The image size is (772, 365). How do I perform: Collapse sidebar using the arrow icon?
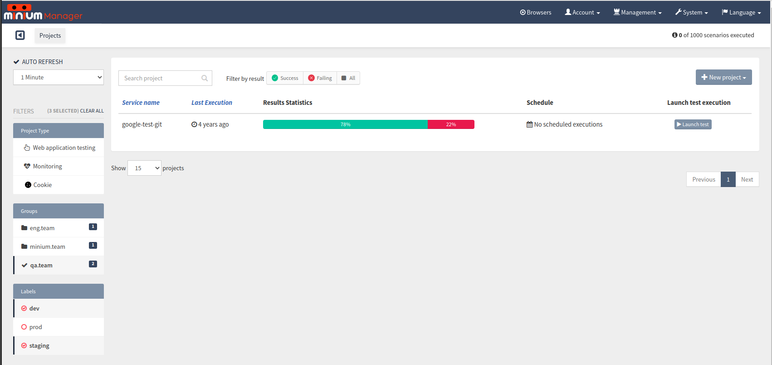[x=20, y=35]
